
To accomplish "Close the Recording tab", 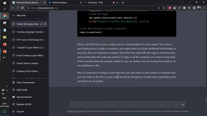I will click(117, 3).
